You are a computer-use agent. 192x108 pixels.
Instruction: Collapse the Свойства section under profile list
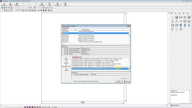(x=62, y=47)
